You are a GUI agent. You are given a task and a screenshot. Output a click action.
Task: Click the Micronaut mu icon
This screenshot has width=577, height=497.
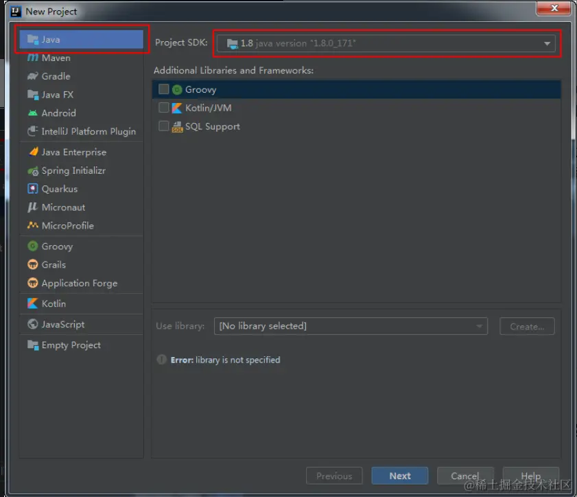[x=33, y=207]
